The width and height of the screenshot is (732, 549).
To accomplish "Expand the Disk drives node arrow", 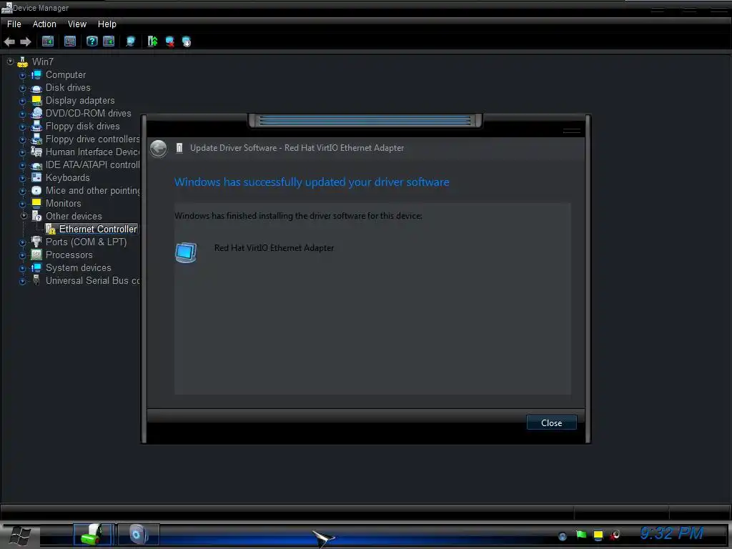I will coord(22,88).
